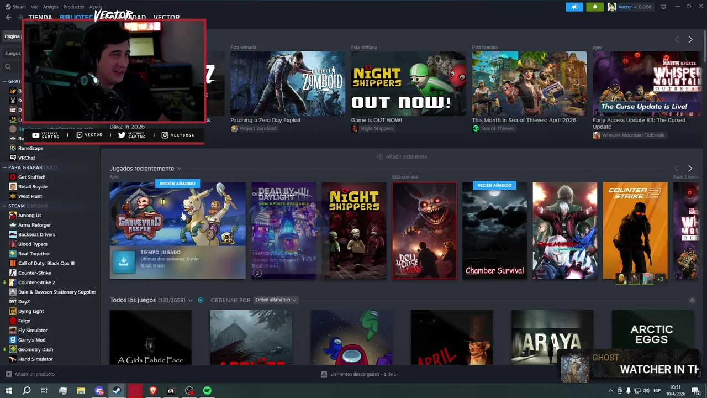The image size is (707, 398).
Task: Click the Night Shippers small developer icon
Action: pos(355,129)
